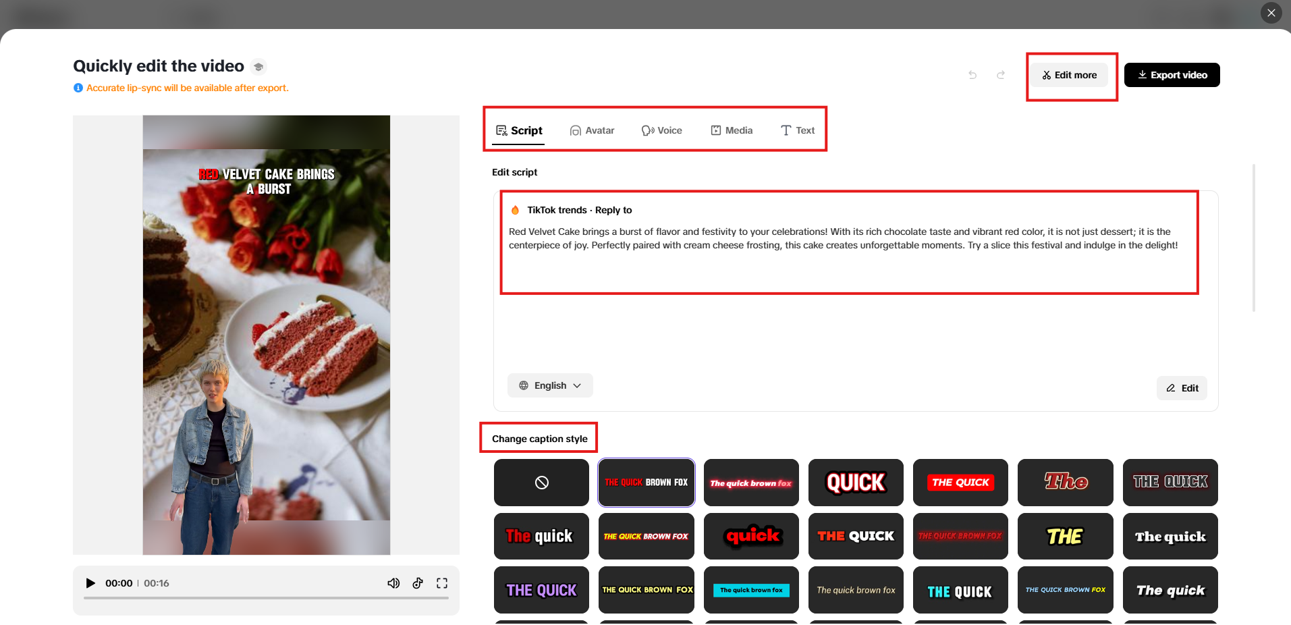1291x625 pixels.
Task: Click the Text tab T icon
Action: 784,130
